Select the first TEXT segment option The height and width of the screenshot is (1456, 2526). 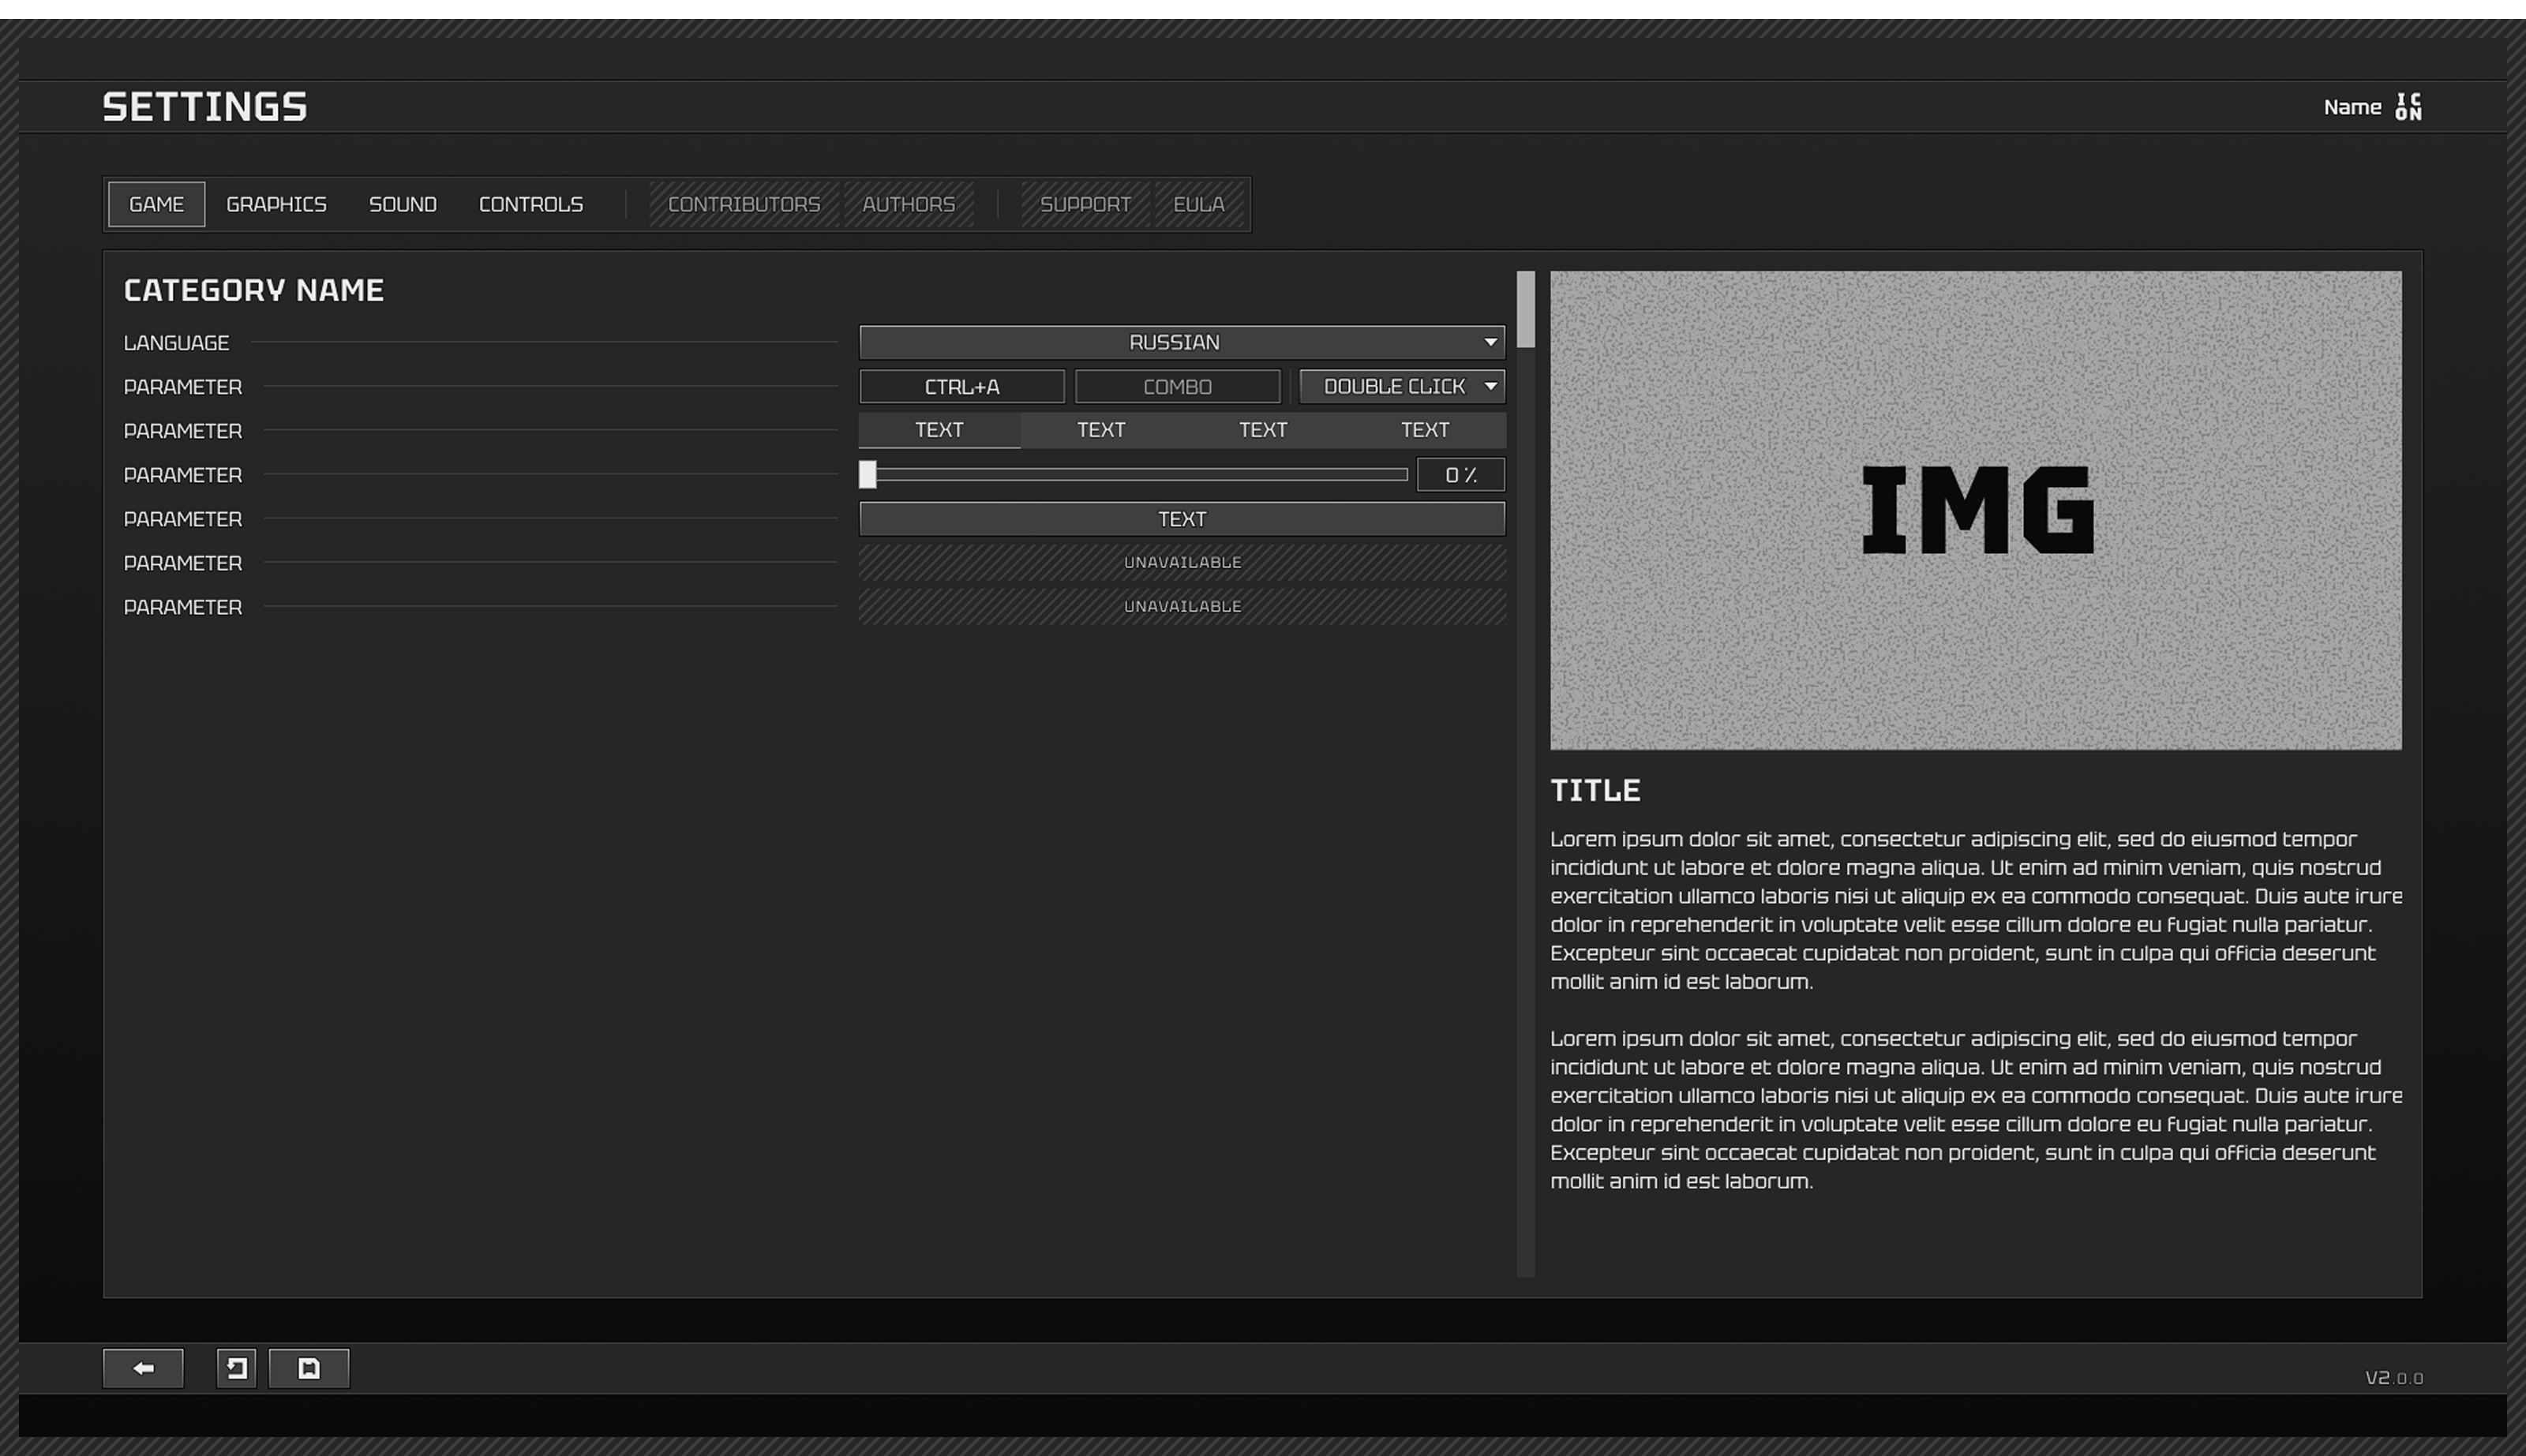[x=939, y=430]
